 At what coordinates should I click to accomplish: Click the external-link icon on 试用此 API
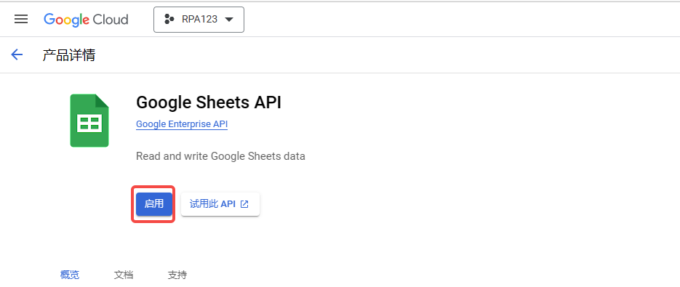tap(244, 203)
